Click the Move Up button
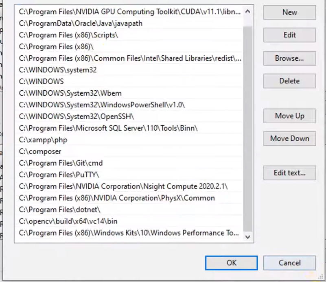This screenshot has height=282, width=326. (290, 116)
